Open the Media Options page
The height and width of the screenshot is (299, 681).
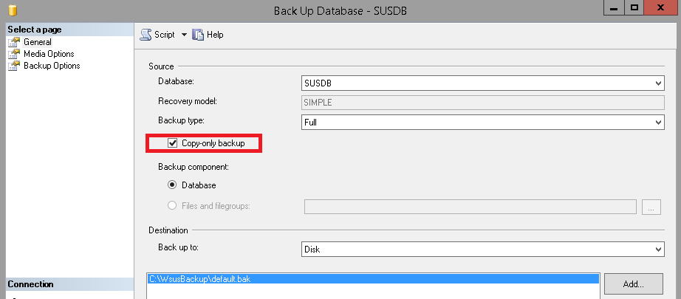coord(49,54)
